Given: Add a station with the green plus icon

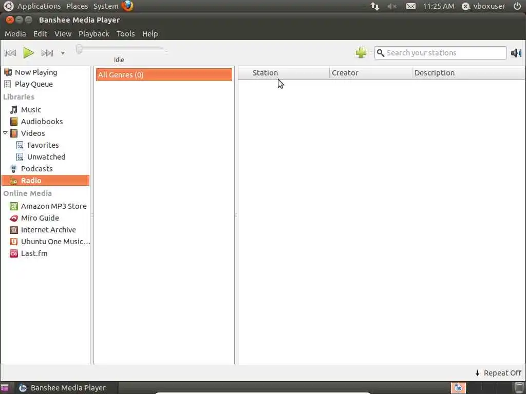Looking at the screenshot, I should 361,53.
